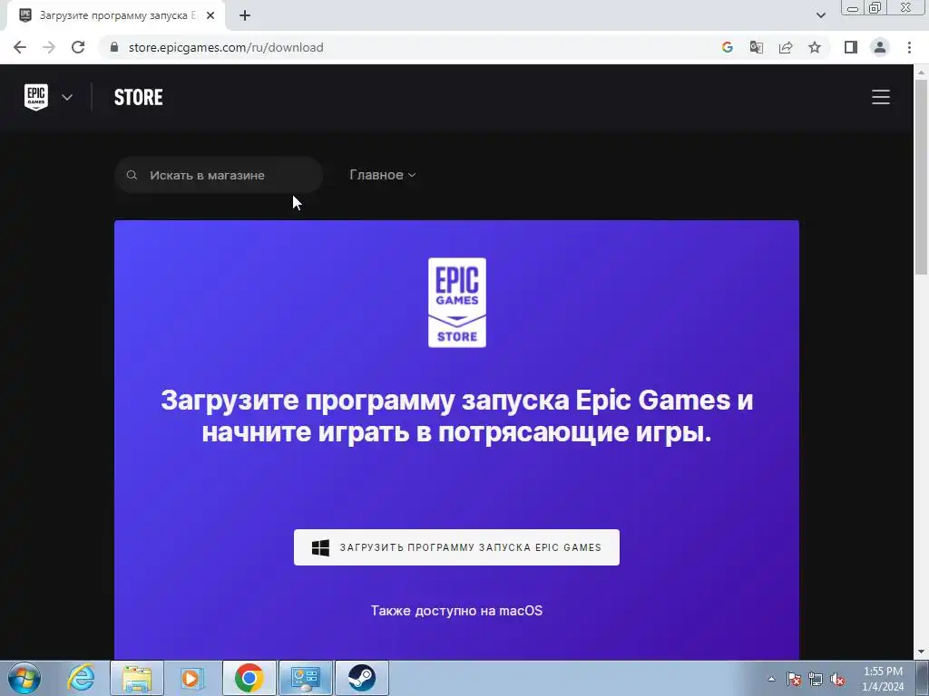
Task: Click the Google icon in address bar
Action: pos(727,47)
